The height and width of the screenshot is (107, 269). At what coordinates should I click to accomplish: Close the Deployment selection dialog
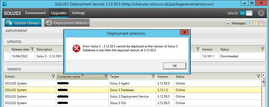pos(185,32)
